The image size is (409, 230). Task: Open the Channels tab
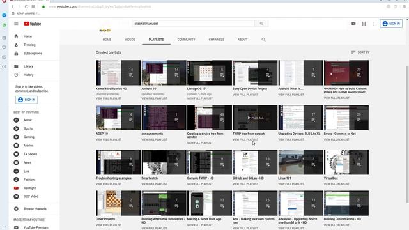click(217, 40)
